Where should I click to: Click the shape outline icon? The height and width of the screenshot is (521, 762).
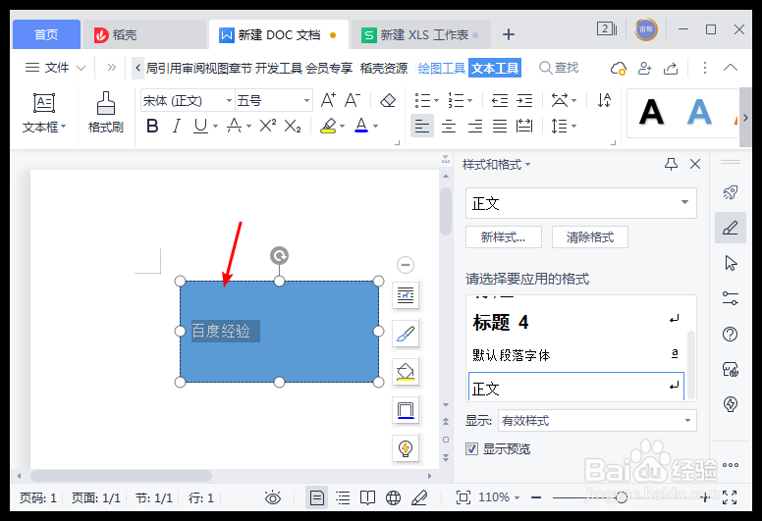point(406,410)
